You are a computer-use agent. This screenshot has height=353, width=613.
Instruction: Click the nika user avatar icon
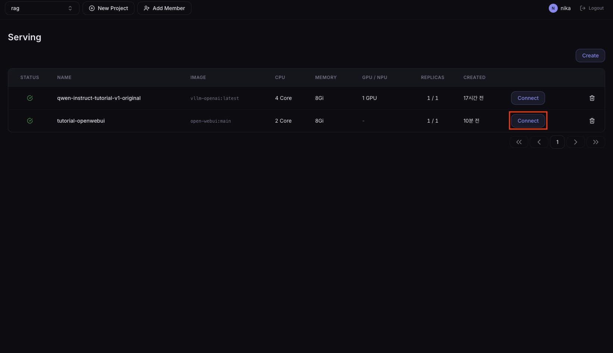(553, 8)
